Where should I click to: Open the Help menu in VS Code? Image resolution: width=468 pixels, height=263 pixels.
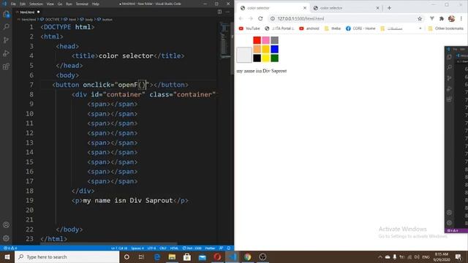(x=96, y=4)
